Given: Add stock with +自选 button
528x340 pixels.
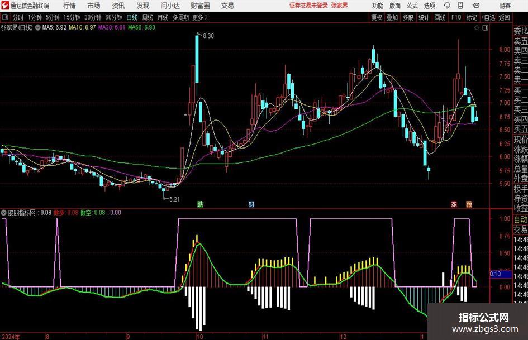Looking at the screenshot, I should pyautogui.click(x=488, y=17).
